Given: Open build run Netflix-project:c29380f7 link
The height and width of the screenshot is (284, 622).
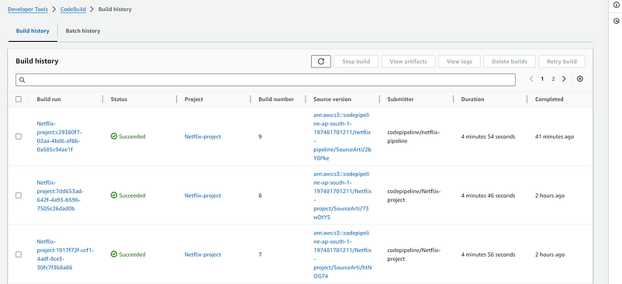Looking at the screenshot, I should pos(60,137).
